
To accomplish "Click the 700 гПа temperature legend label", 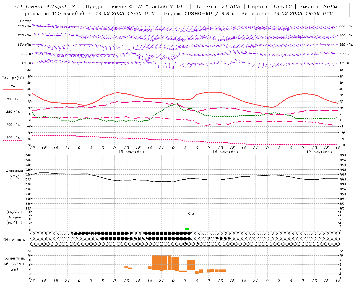I will 13,125.
